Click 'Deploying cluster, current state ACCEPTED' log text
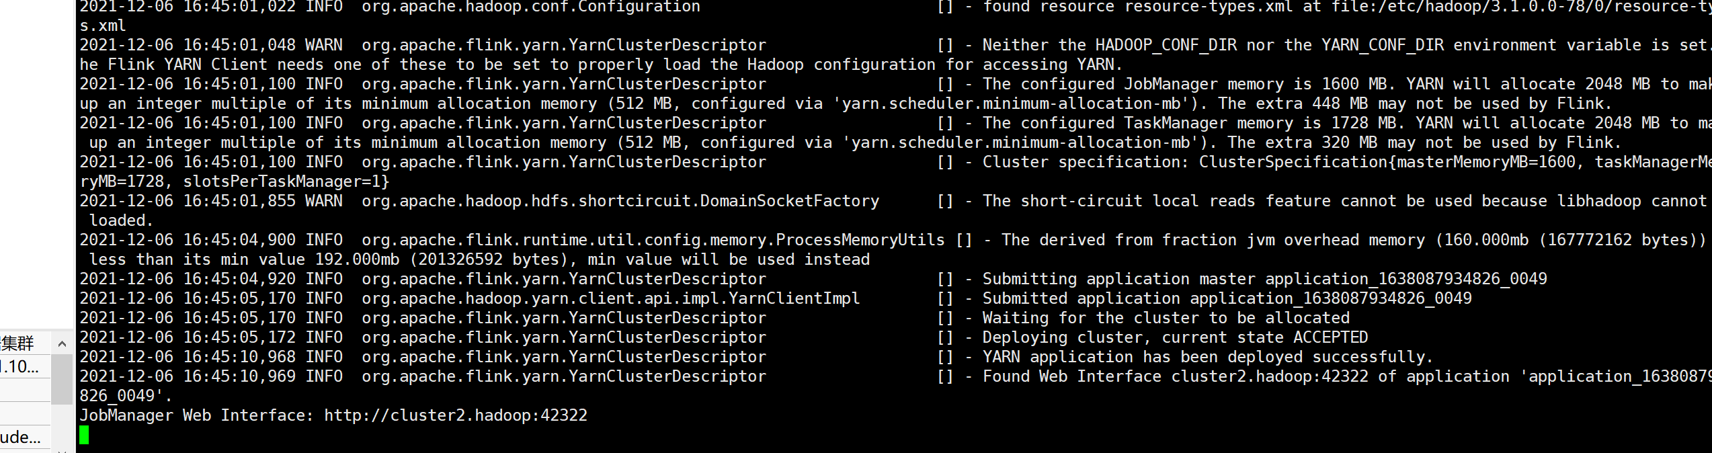The height and width of the screenshot is (453, 1712). pyautogui.click(x=1175, y=337)
